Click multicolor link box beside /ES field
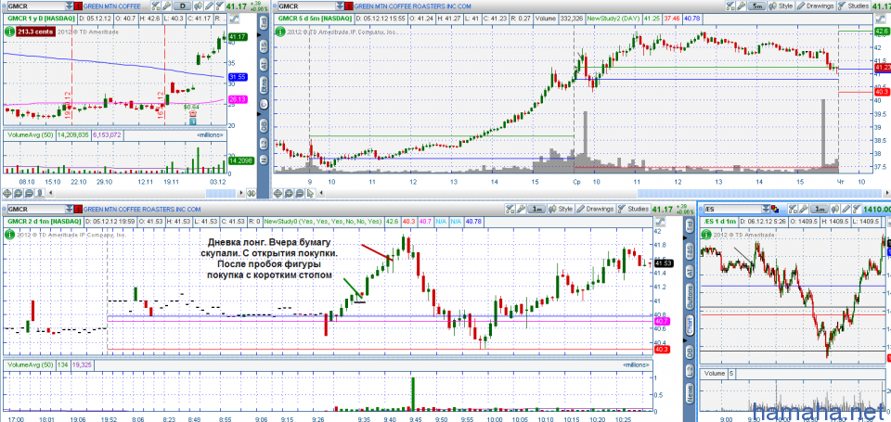Image resolution: width=891 pixels, height=422 pixels. click(x=775, y=210)
